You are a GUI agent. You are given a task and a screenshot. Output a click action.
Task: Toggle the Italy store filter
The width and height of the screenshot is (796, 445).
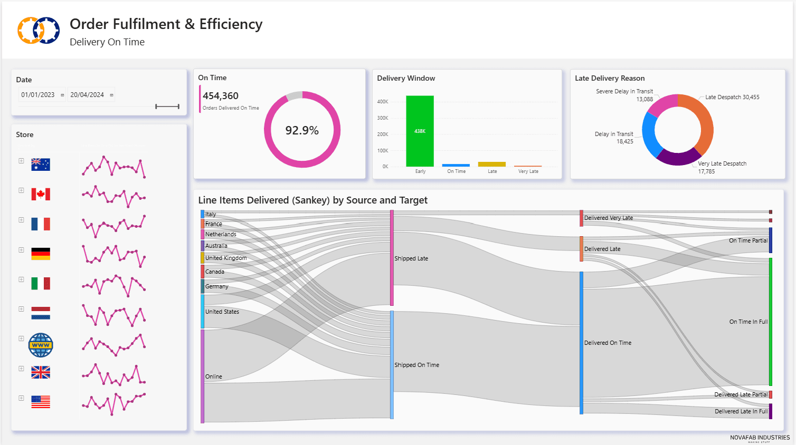click(x=41, y=283)
